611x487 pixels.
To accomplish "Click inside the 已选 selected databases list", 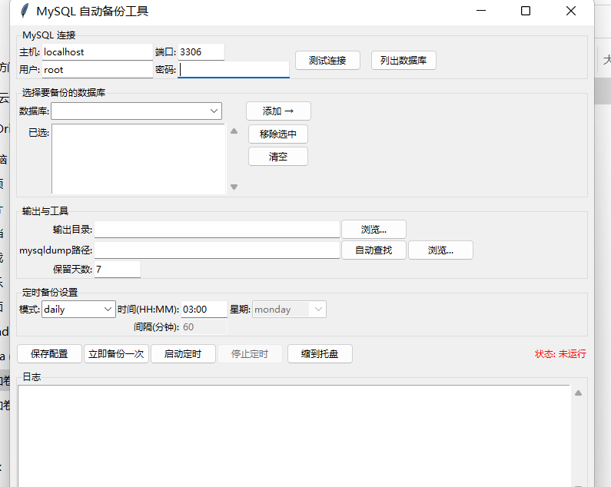I will coord(138,159).
